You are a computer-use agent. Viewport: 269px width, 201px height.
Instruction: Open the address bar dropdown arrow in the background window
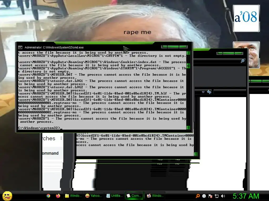point(203,92)
